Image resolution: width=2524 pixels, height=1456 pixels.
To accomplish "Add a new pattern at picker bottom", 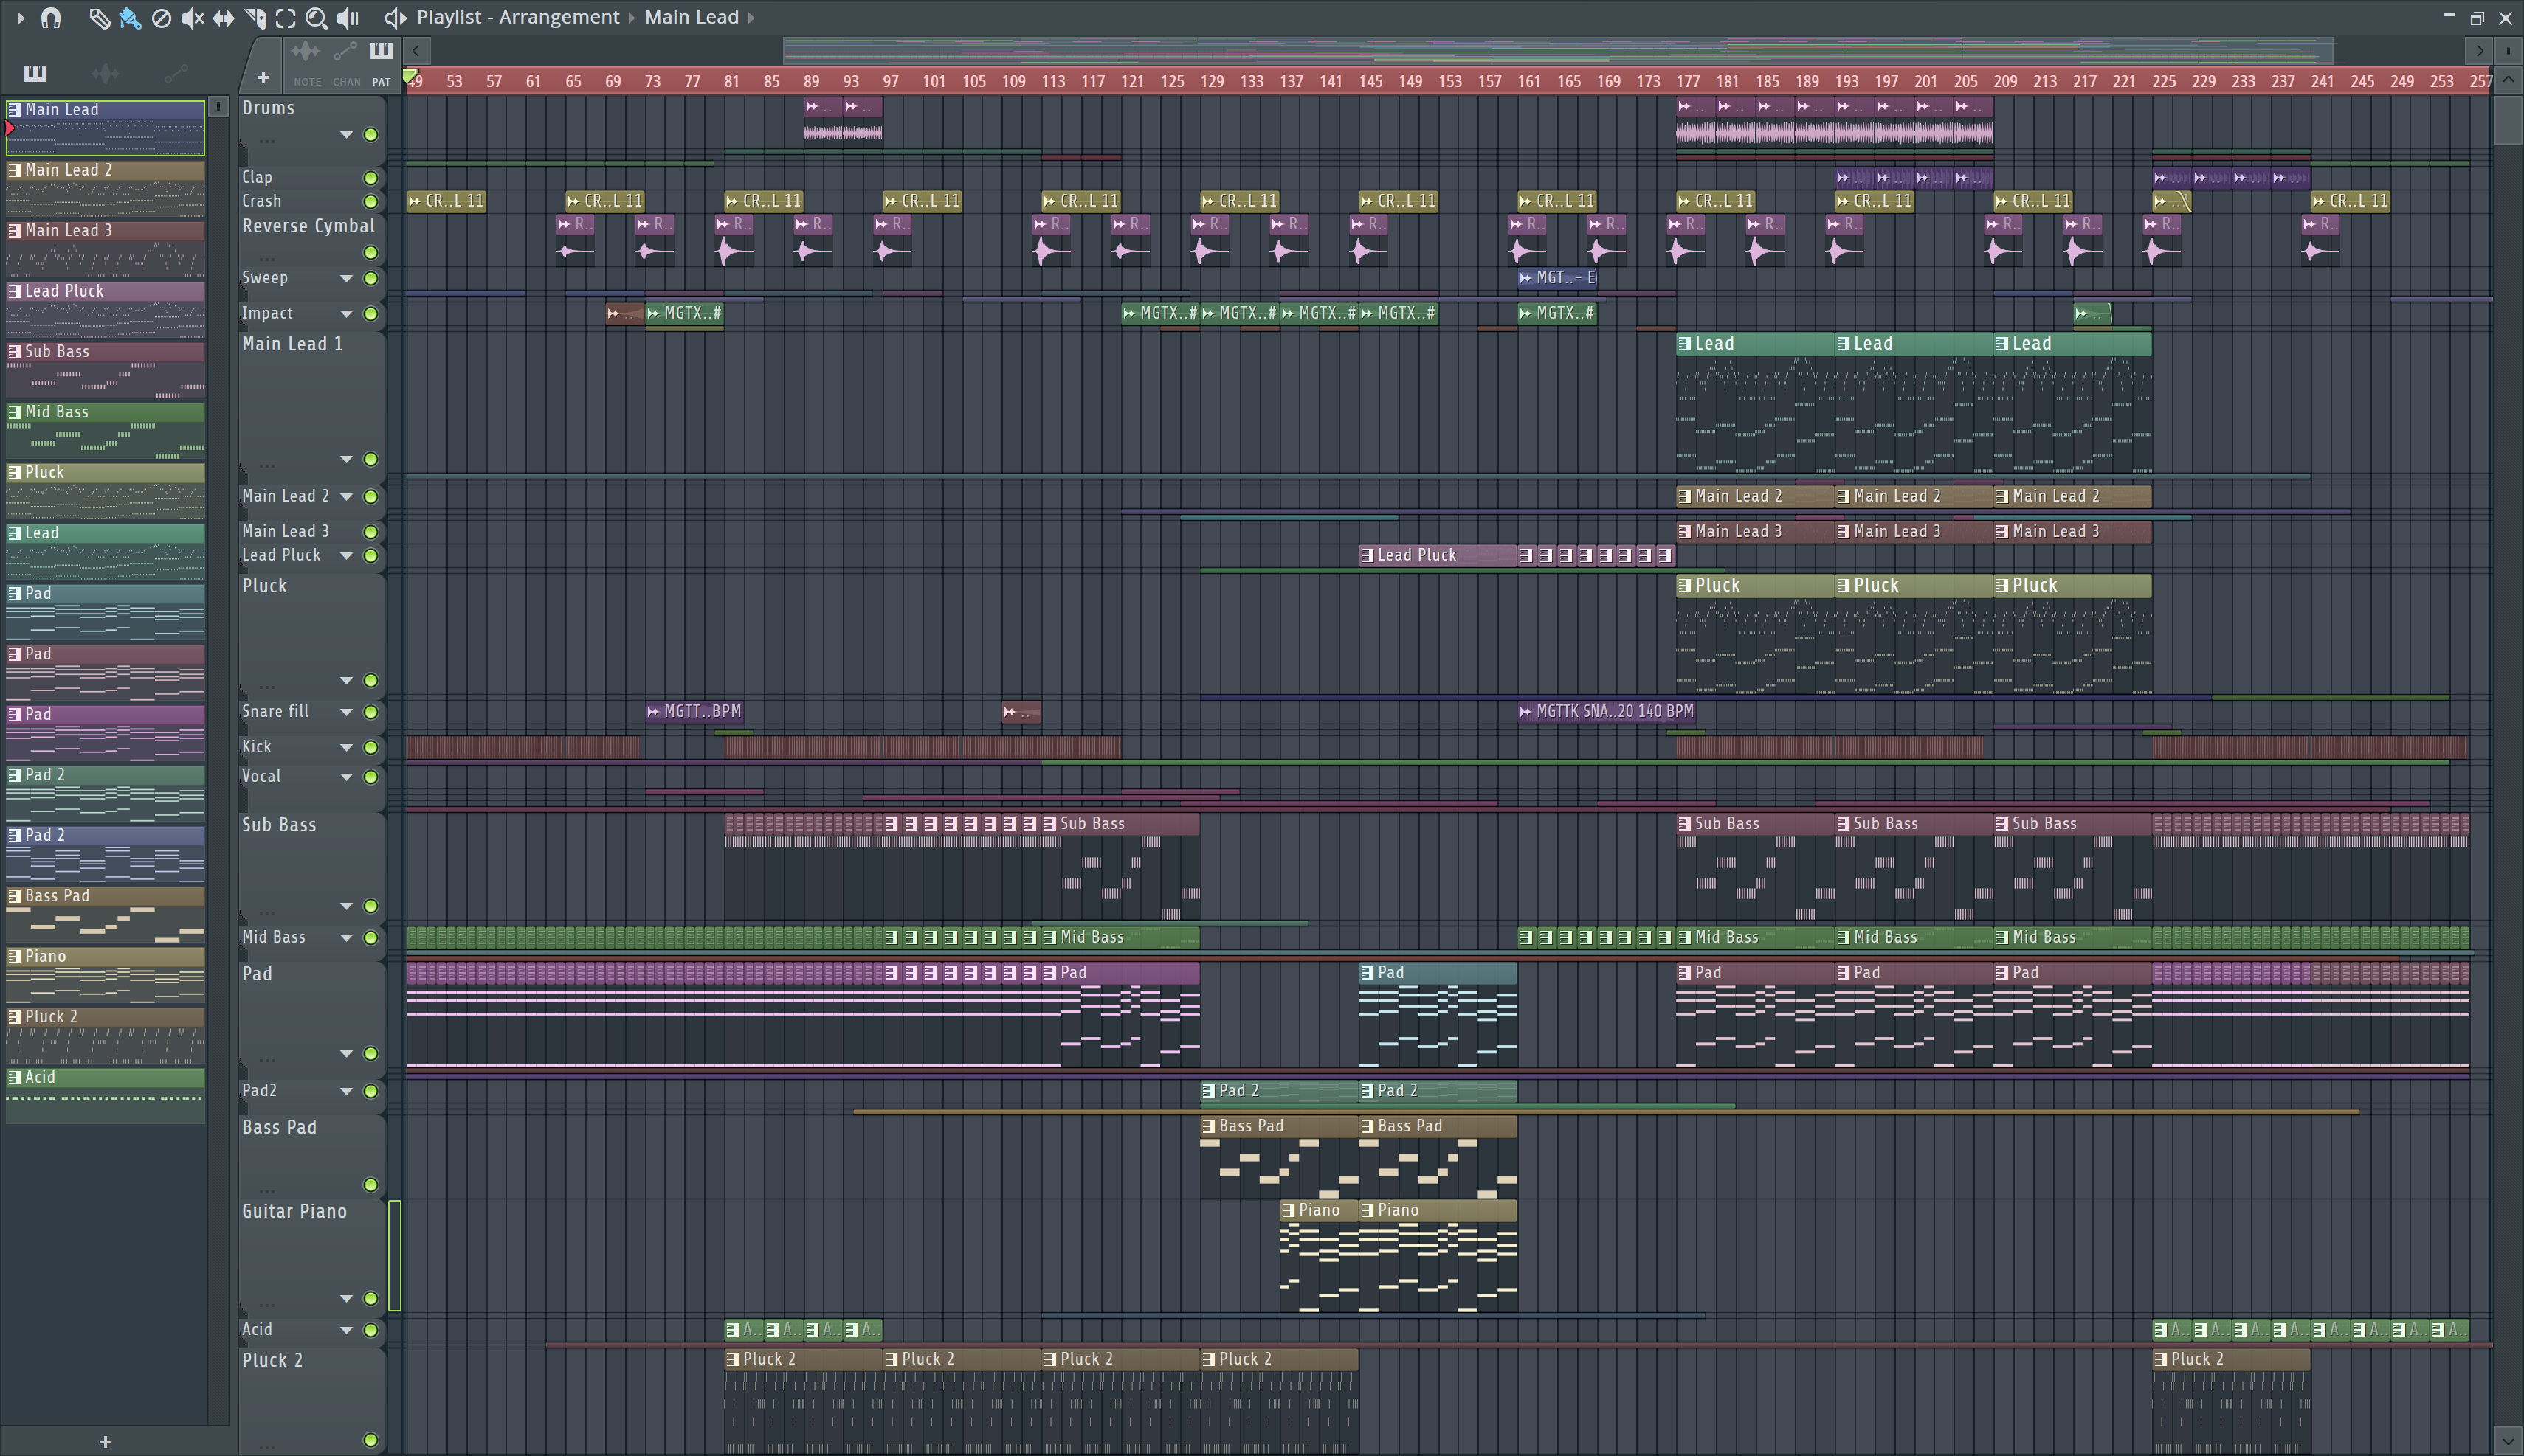I will (105, 1441).
